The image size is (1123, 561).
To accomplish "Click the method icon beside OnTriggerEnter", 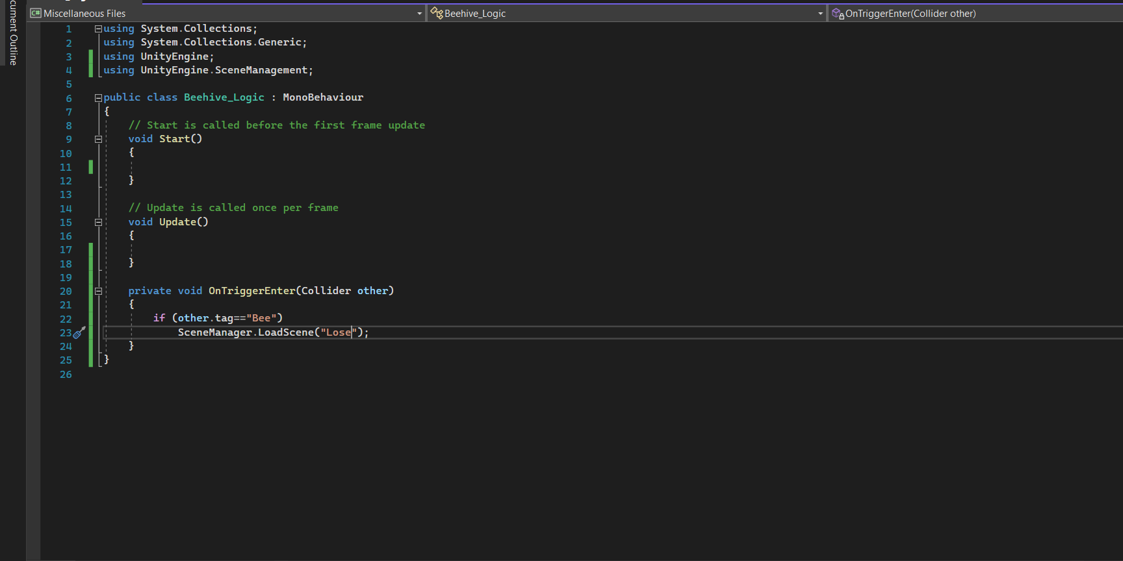I will [x=838, y=13].
